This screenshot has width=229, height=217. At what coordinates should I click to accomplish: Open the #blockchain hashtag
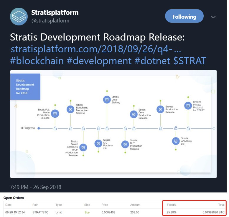point(37,61)
